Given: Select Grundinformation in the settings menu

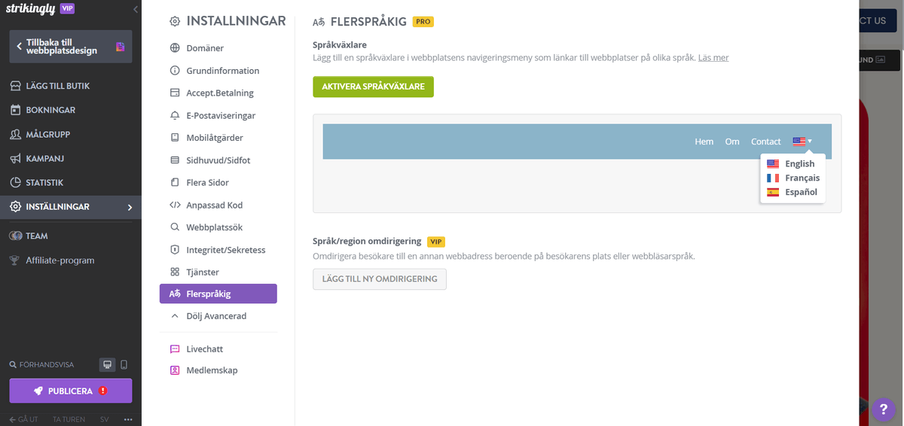Looking at the screenshot, I should point(222,71).
